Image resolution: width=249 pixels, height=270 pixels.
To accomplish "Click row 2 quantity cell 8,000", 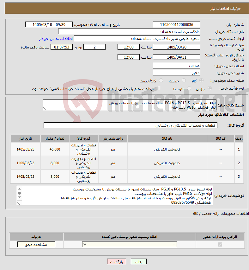I will point(55,163).
